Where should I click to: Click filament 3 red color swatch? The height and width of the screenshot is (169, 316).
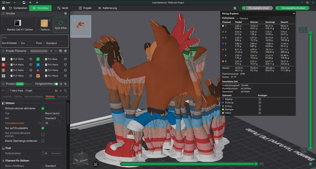point(3,65)
